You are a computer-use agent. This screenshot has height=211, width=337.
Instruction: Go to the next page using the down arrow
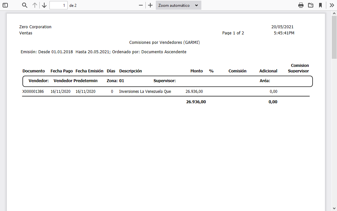coord(44,5)
